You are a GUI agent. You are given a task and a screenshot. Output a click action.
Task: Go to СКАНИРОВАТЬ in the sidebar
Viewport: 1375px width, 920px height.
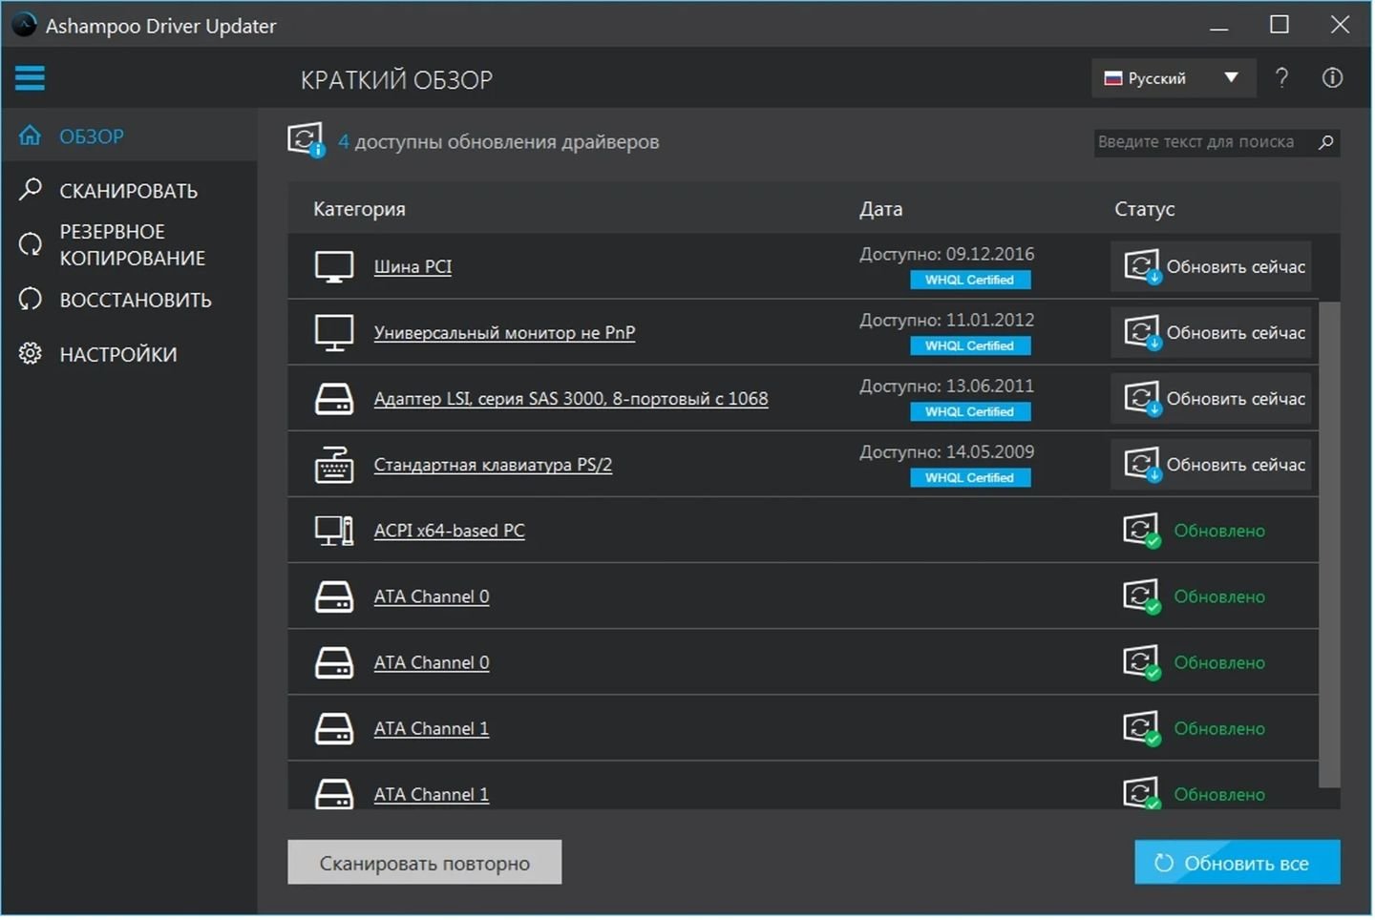(x=129, y=191)
